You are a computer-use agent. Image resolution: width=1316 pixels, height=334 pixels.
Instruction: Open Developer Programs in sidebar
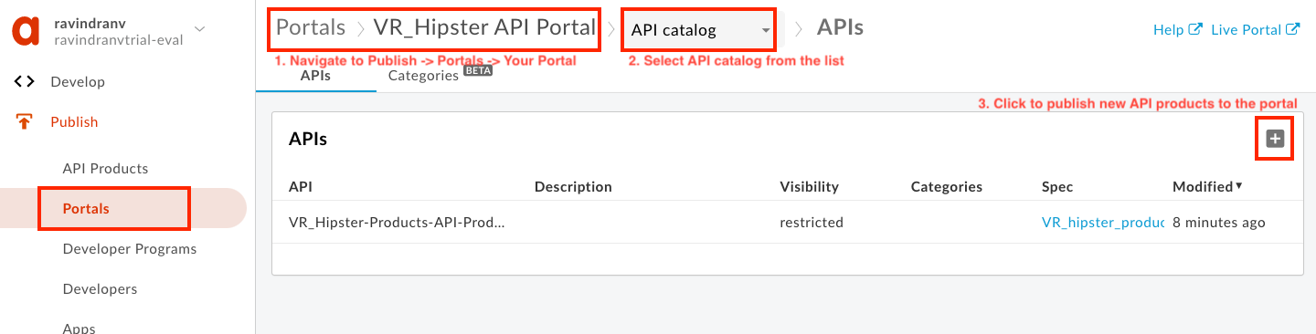pyautogui.click(x=130, y=249)
